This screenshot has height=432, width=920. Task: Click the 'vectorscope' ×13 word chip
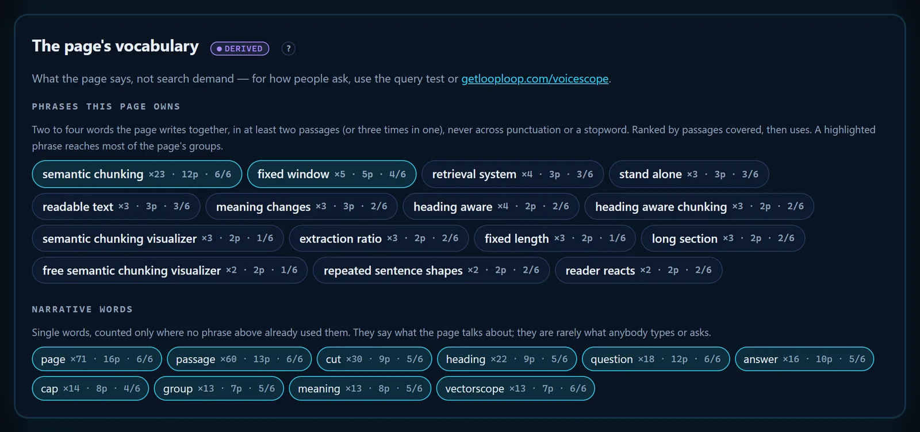click(516, 388)
